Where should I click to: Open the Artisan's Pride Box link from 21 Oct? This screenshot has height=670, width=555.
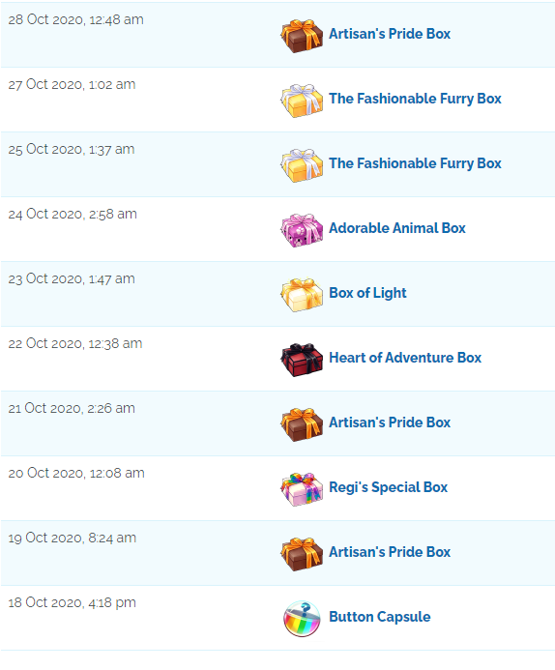(x=390, y=422)
